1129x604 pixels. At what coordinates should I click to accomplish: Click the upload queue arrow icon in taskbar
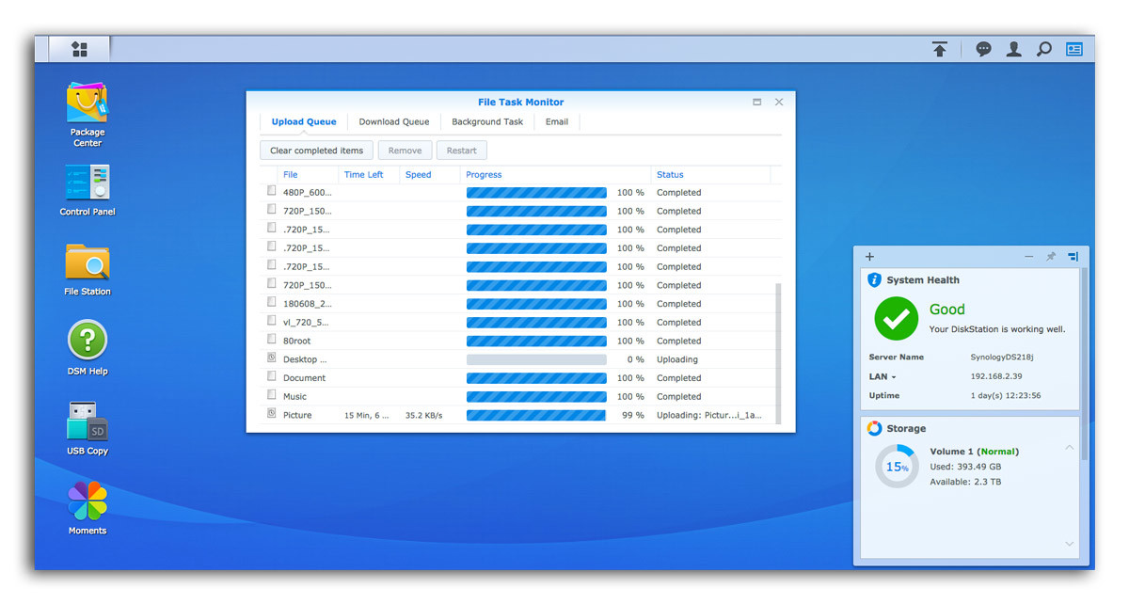click(x=940, y=49)
